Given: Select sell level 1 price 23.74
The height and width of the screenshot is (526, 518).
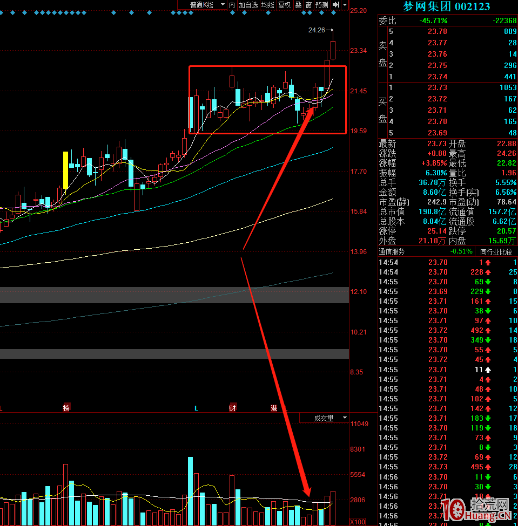Looking at the screenshot, I should click(438, 77).
